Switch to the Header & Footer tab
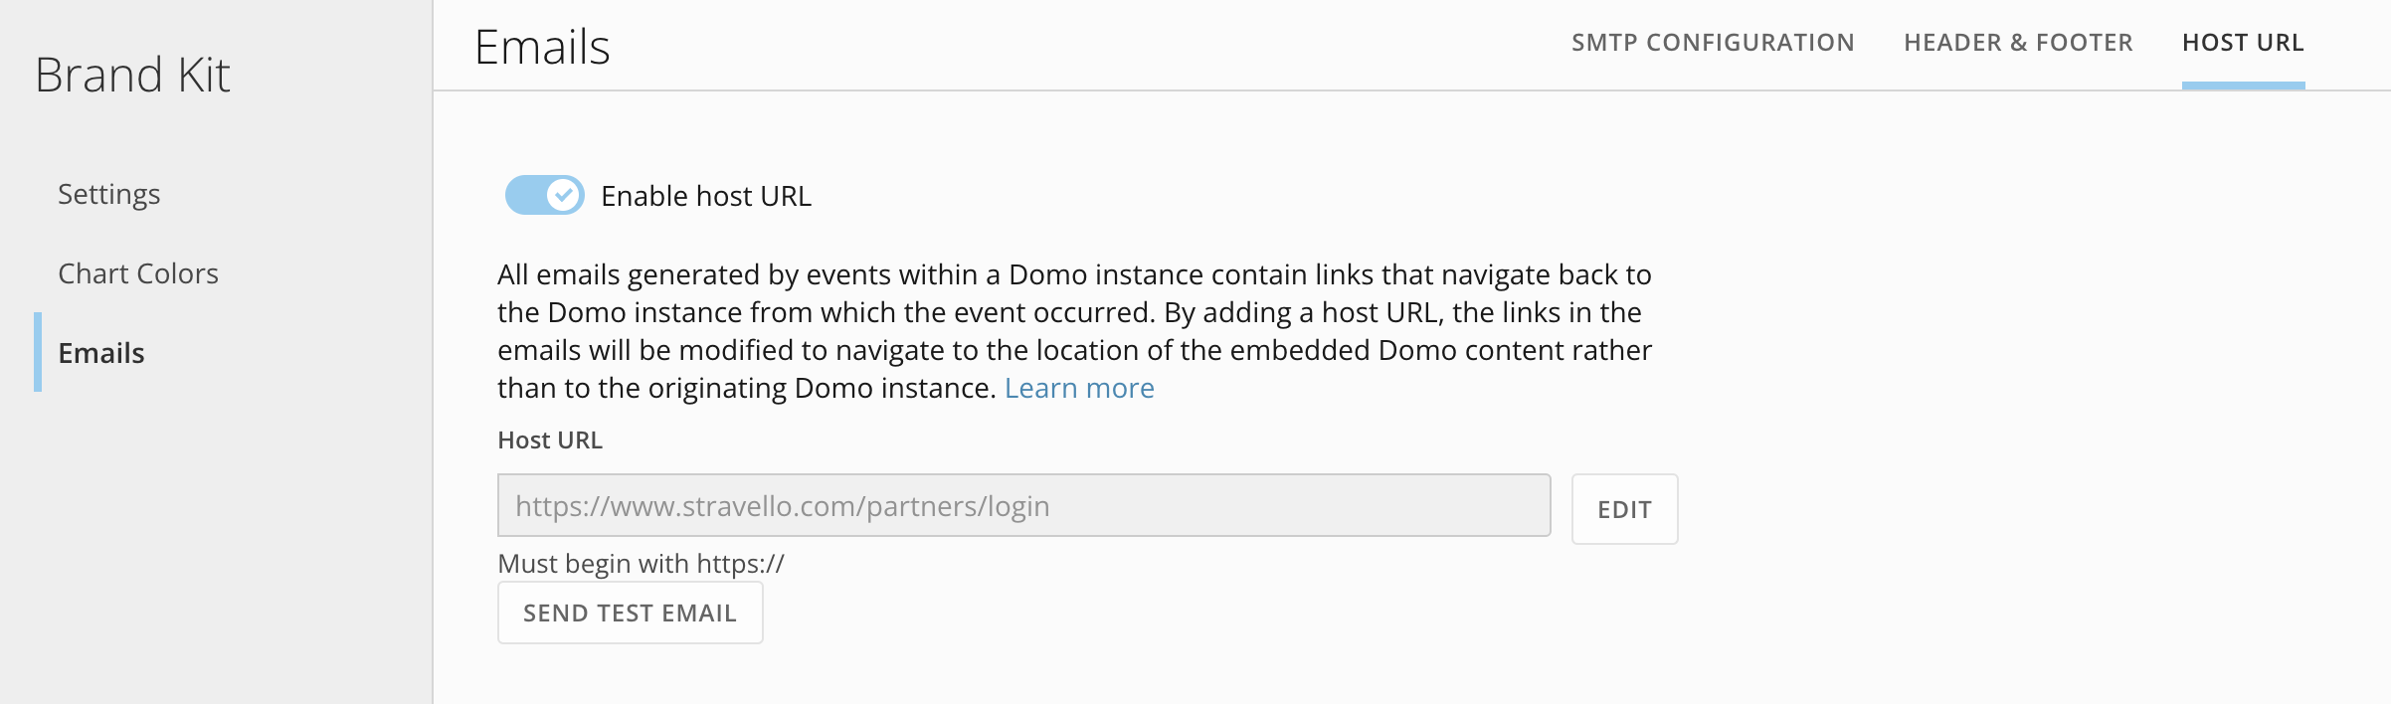This screenshot has width=2391, height=704. pyautogui.click(x=2018, y=43)
